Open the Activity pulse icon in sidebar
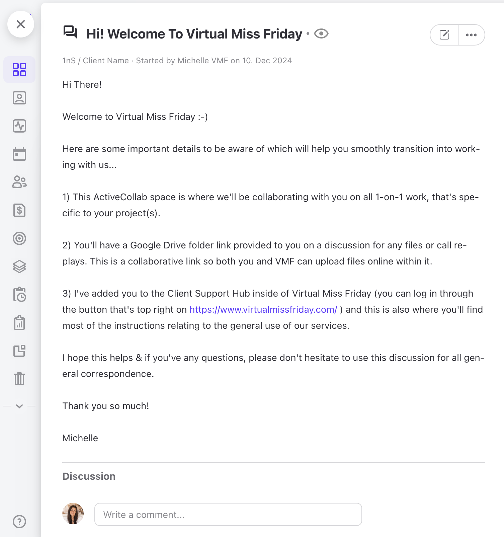This screenshot has height=537, width=504. [19, 126]
